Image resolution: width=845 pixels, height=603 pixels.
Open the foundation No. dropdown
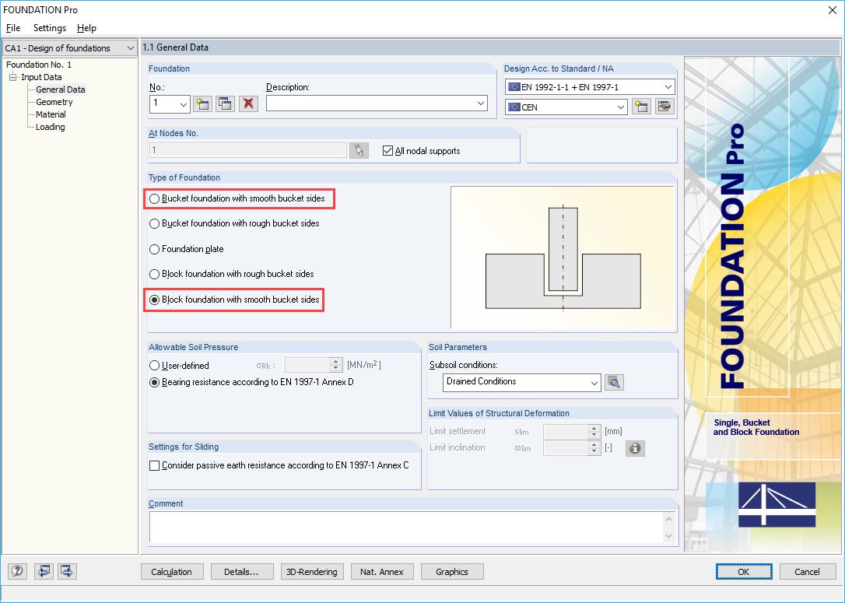pos(183,103)
